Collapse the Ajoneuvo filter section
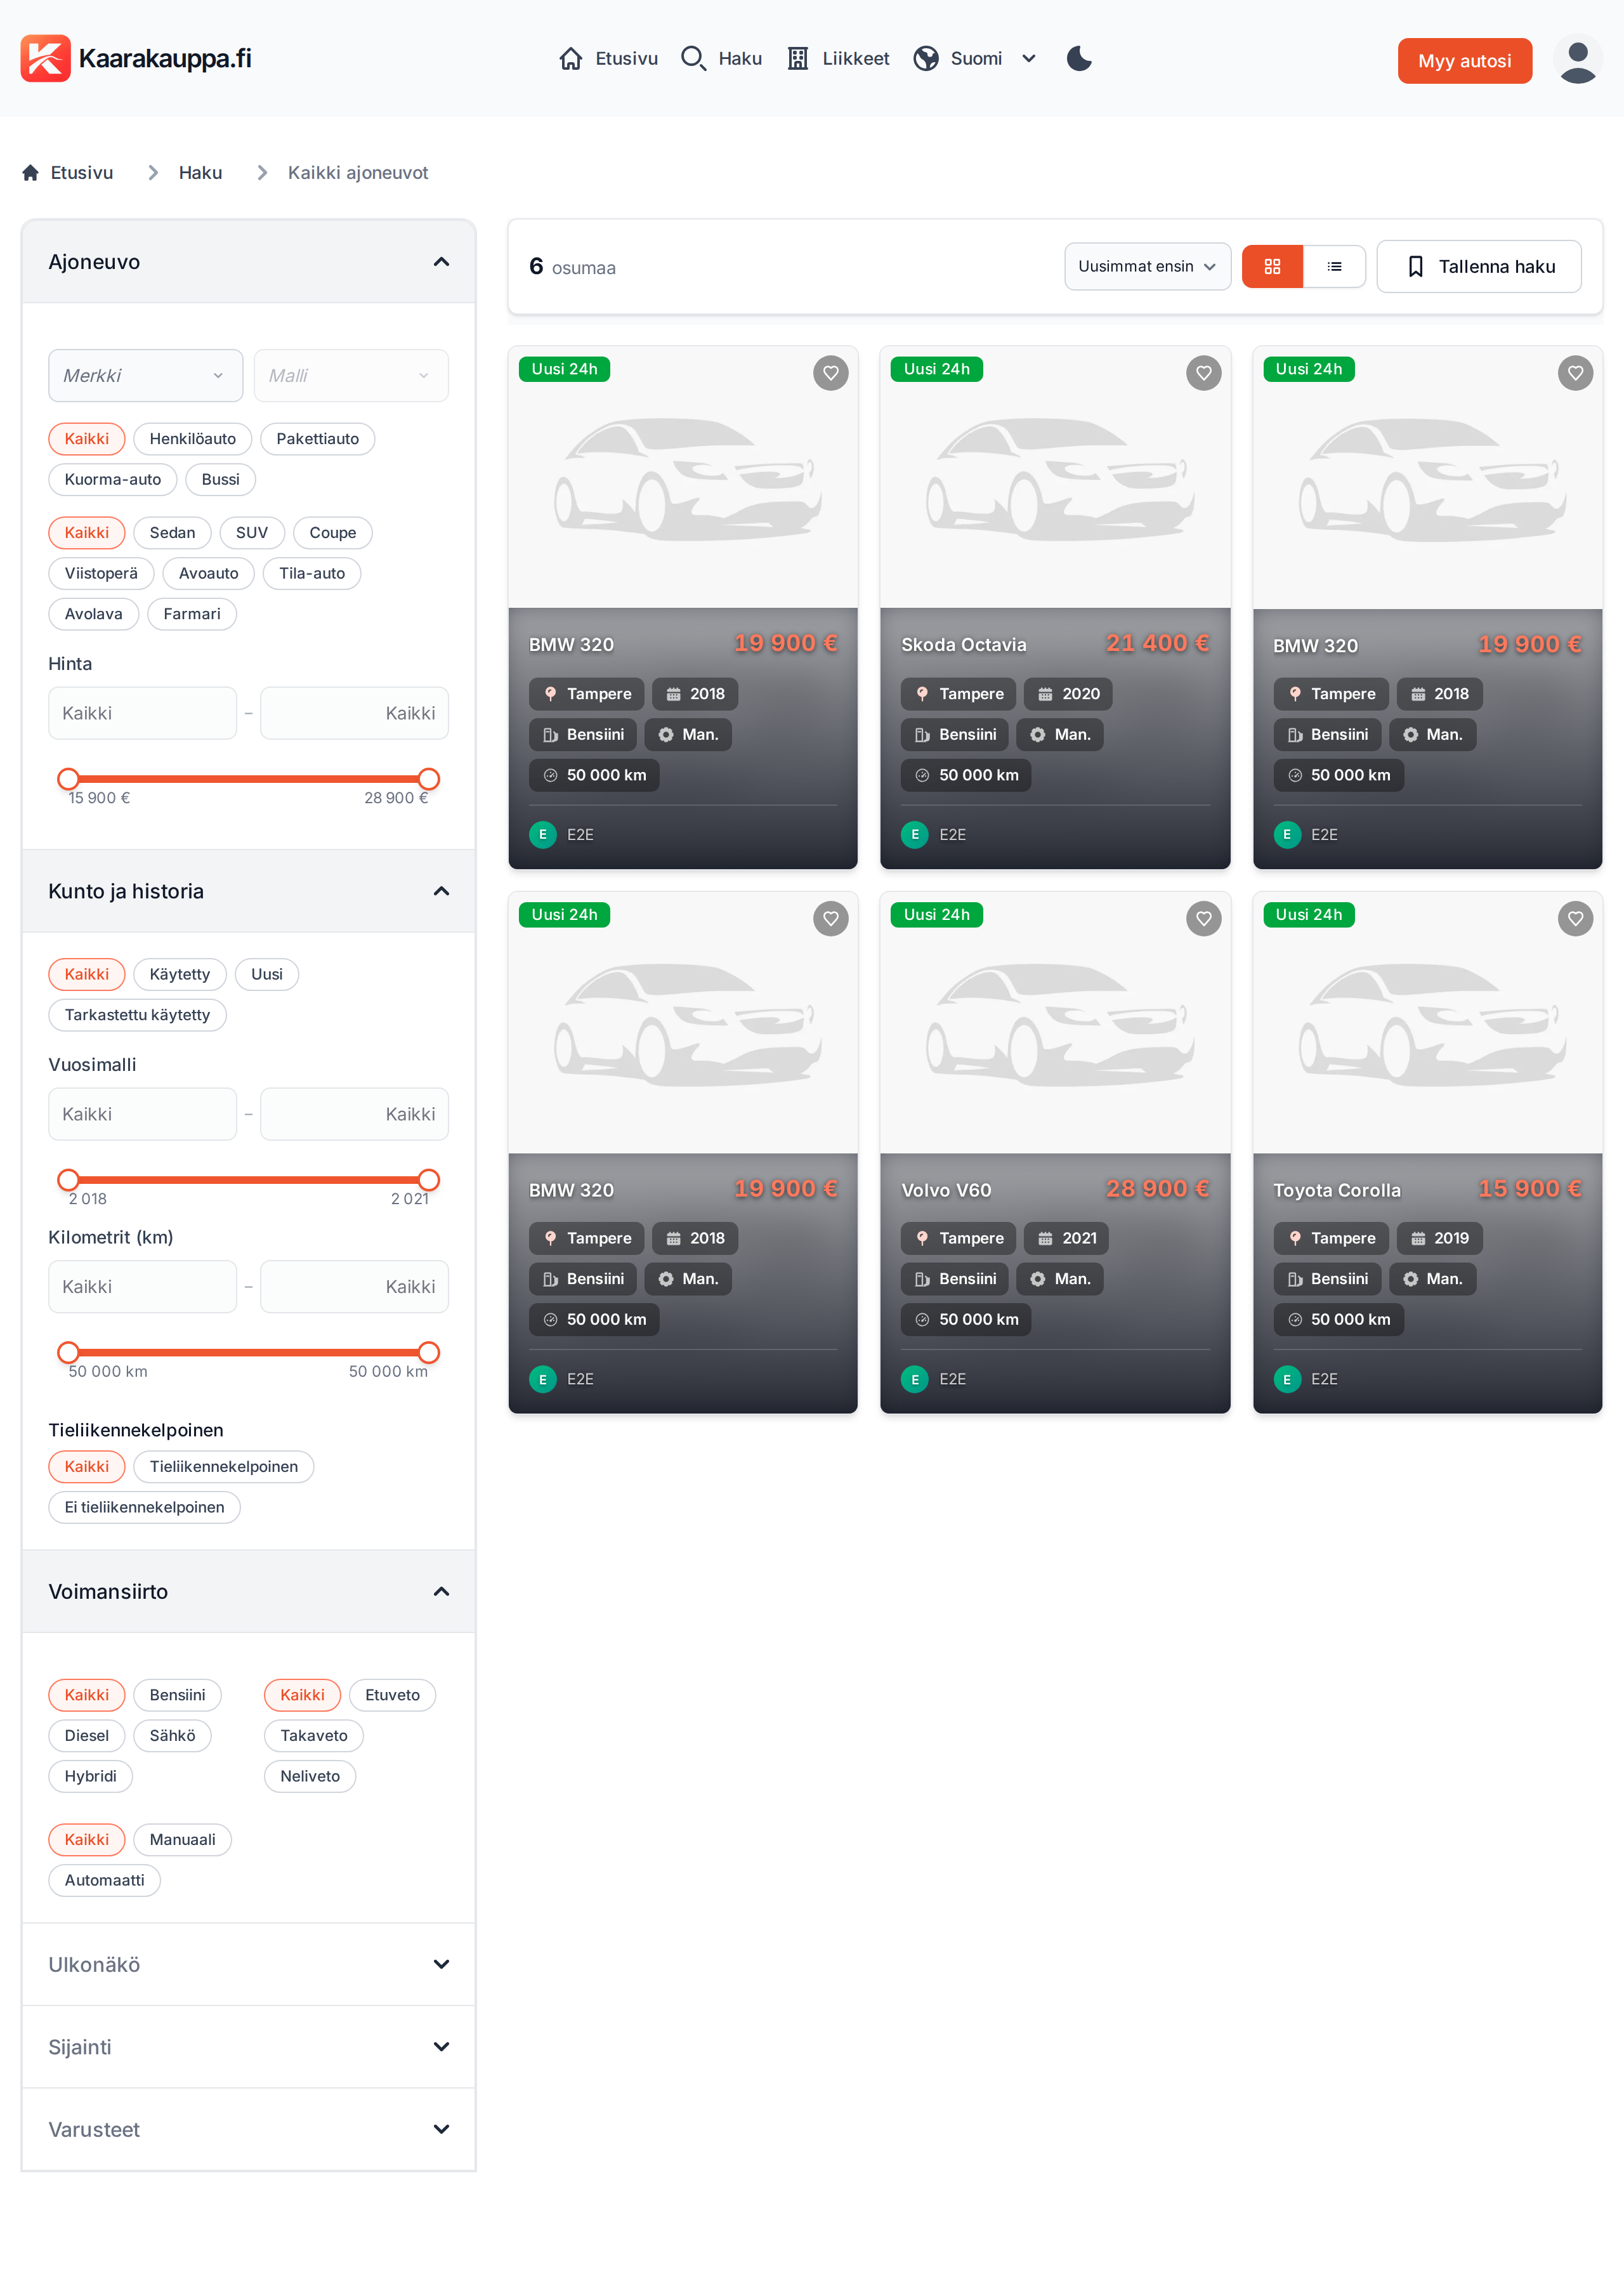Image resolution: width=1624 pixels, height=2284 pixels. (248, 262)
